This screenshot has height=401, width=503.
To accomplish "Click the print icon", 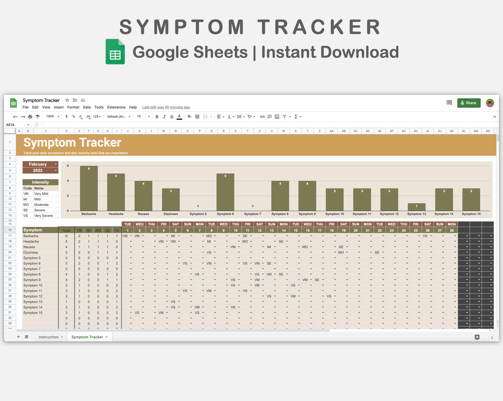I will click(x=30, y=117).
